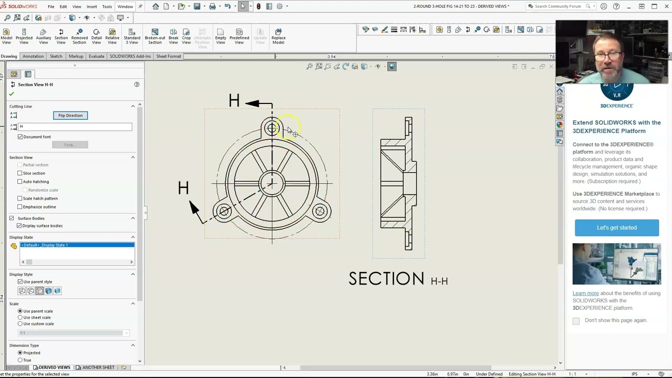Insert a Predefined View
The width and height of the screenshot is (672, 378).
click(239, 36)
